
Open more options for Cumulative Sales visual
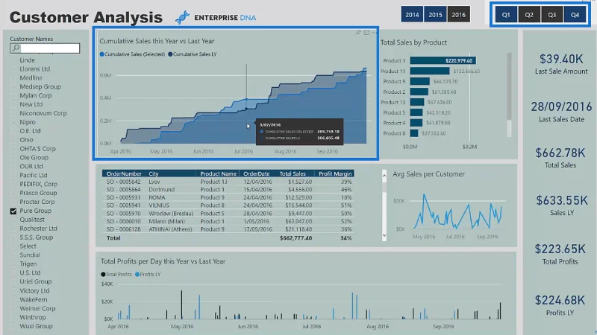(x=374, y=33)
